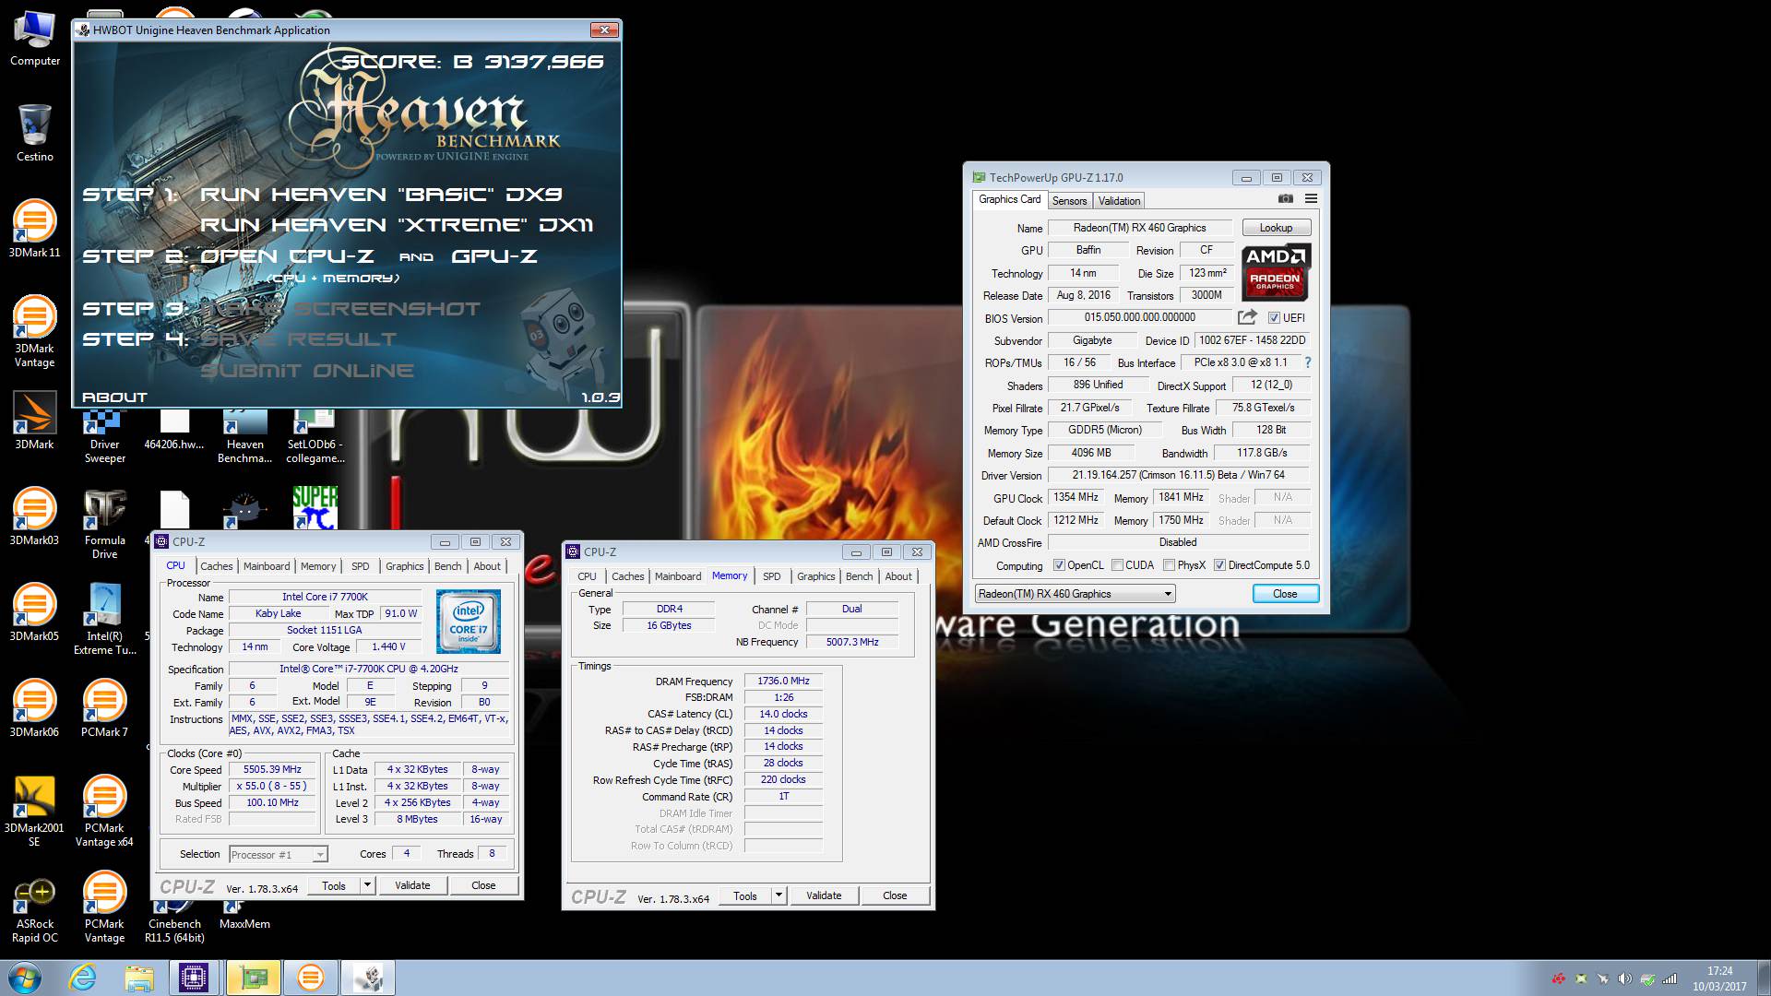Toggle the OpenCL checkbox

pyautogui.click(x=1060, y=565)
